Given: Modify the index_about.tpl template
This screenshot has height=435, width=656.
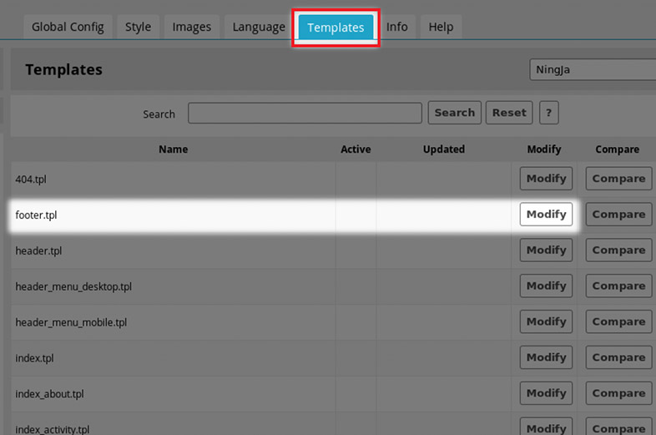Looking at the screenshot, I should click(546, 393).
